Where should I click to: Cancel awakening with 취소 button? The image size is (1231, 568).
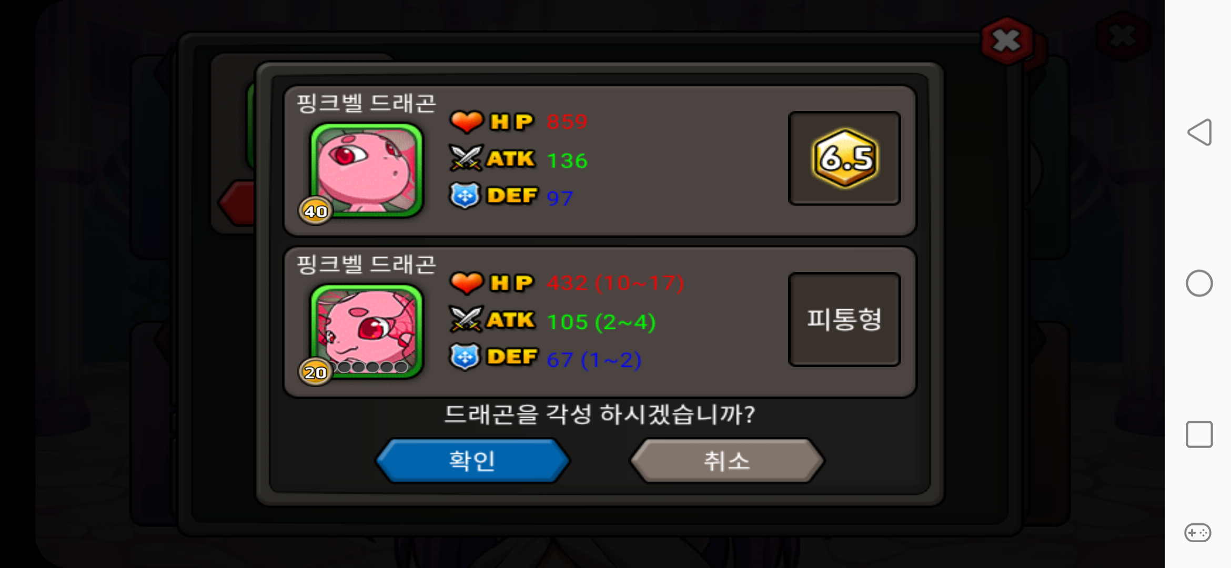[727, 461]
